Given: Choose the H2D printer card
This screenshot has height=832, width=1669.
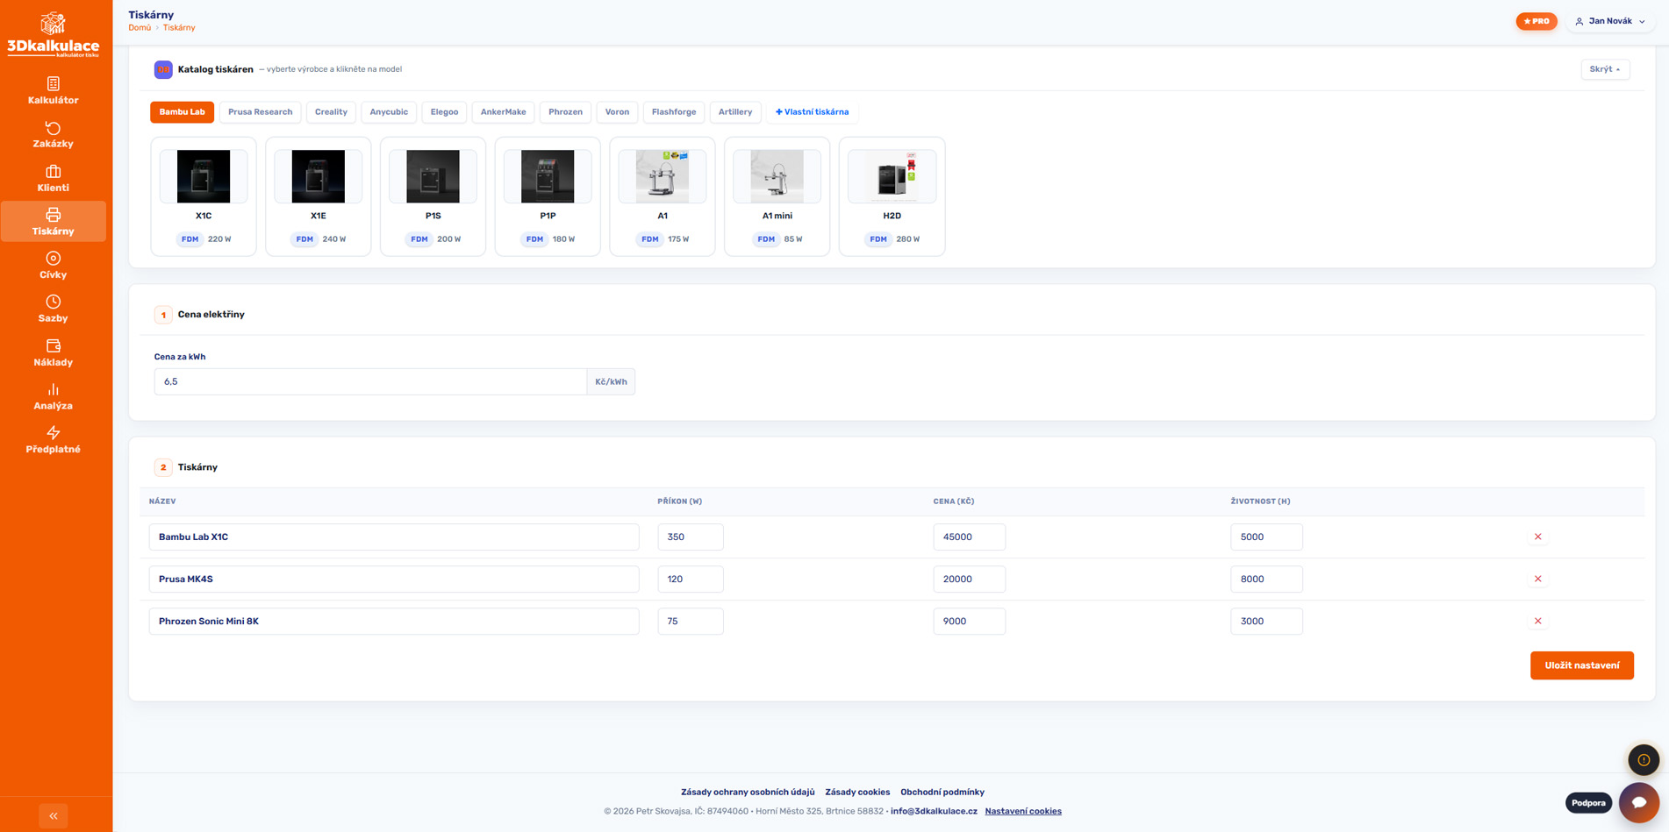Looking at the screenshot, I should pyautogui.click(x=892, y=196).
